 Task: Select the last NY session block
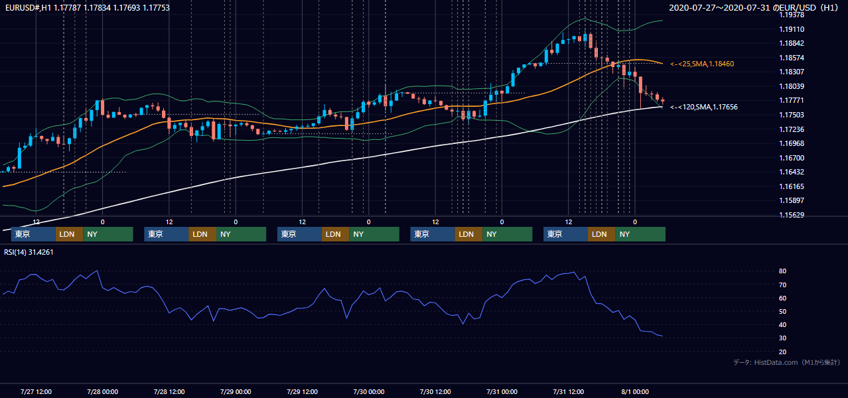(640, 234)
